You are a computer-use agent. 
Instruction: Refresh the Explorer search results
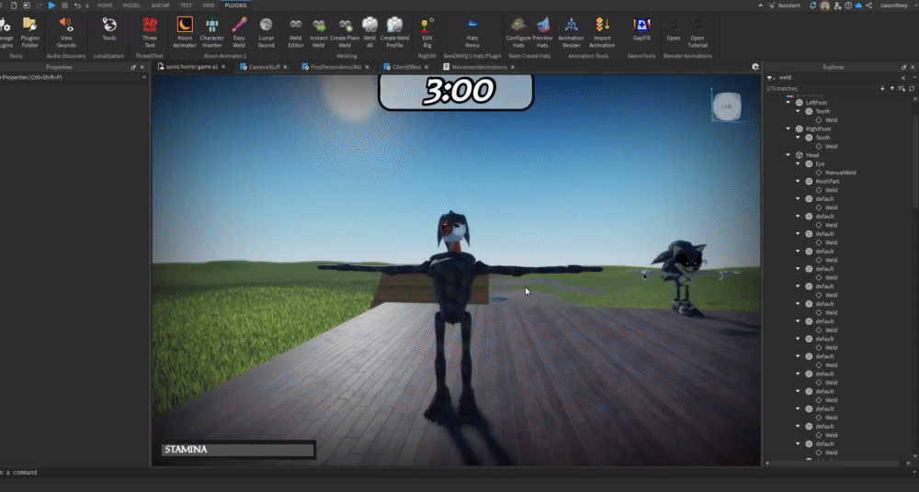tap(912, 88)
